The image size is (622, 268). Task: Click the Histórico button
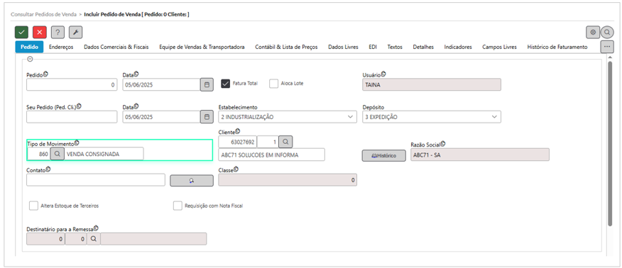pos(383,155)
